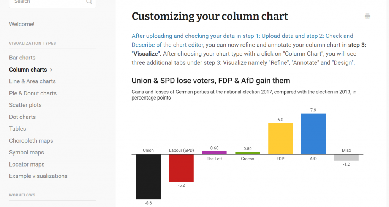Go to Bar charts section

tap(22, 58)
